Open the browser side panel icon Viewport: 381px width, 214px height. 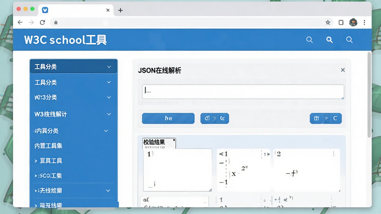point(341,23)
